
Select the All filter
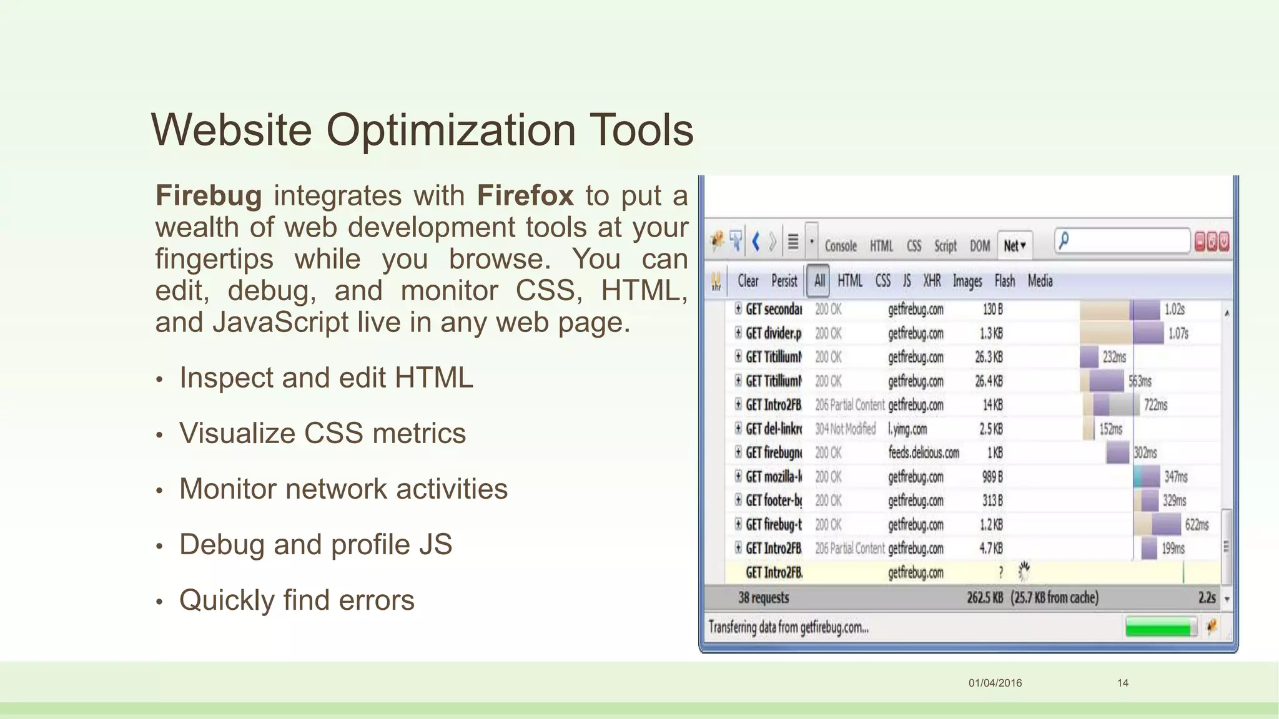tap(819, 281)
